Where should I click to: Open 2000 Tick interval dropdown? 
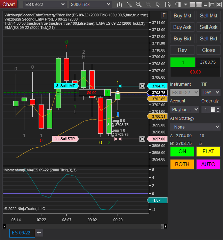[90, 5]
